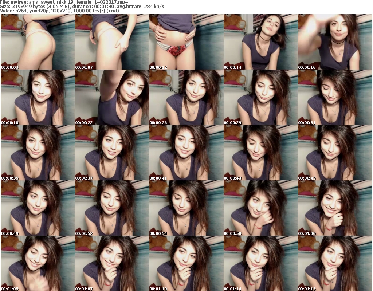
Task: Select the thumbnail stamped 00:00:03
Action: (38, 42)
